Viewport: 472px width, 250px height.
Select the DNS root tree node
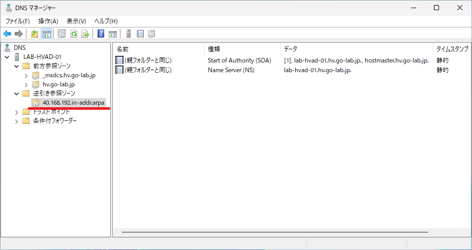[20, 48]
